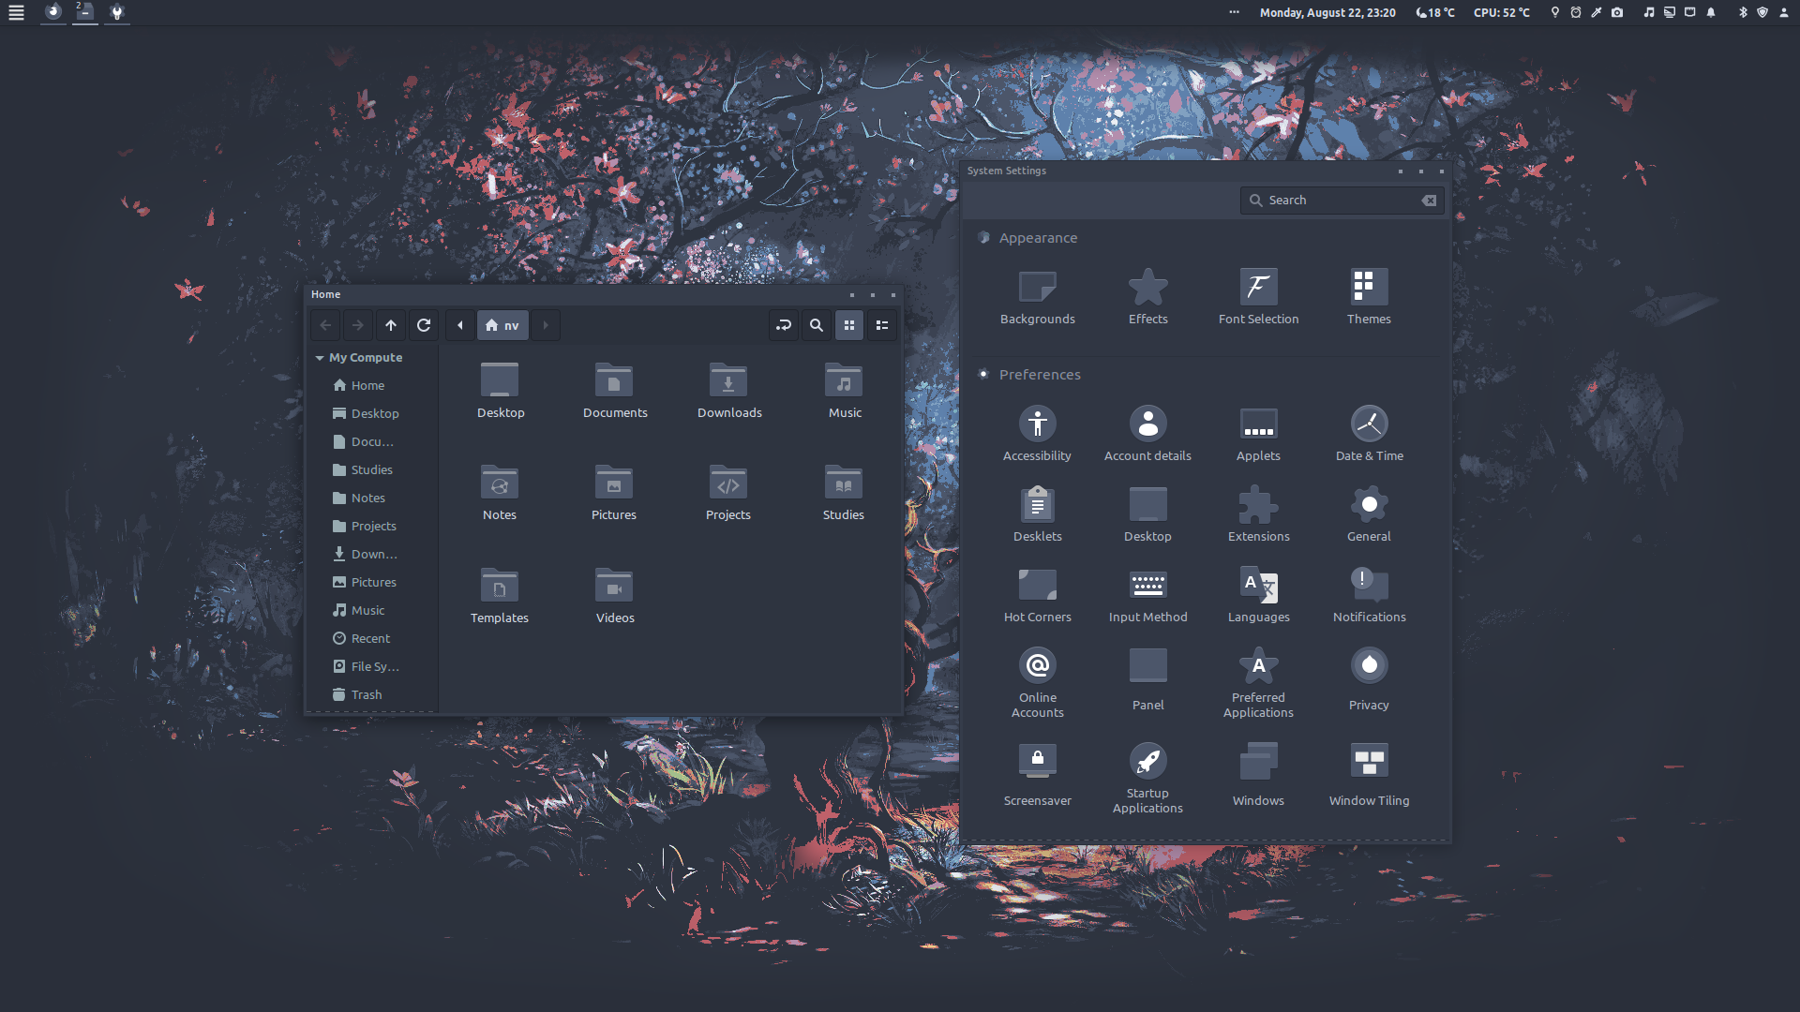
Task: Open the main menu in top panel
Action: pyautogui.click(x=16, y=12)
